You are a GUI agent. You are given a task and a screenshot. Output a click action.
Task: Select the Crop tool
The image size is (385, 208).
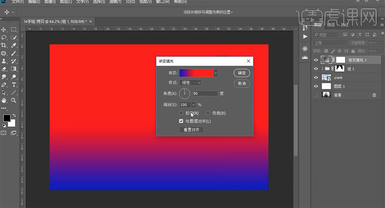4,45
